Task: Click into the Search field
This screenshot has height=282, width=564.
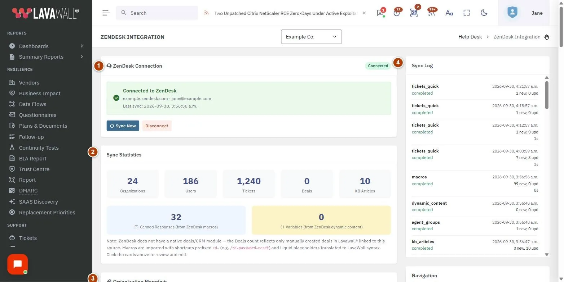Action: coord(157,13)
